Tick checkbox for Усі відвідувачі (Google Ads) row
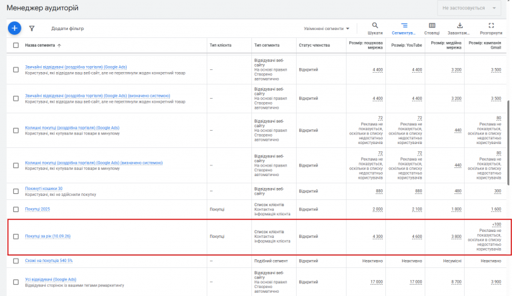 click(16, 282)
